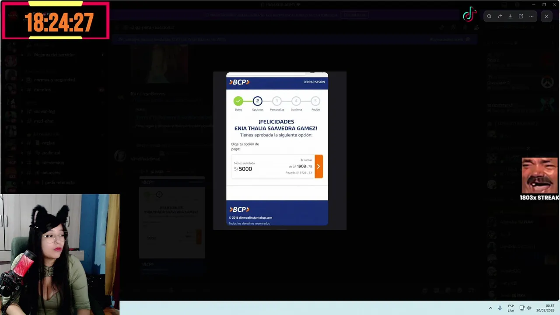This screenshot has width=560, height=315.
Task: Click the green checkmark Datos step
Action: 238,101
